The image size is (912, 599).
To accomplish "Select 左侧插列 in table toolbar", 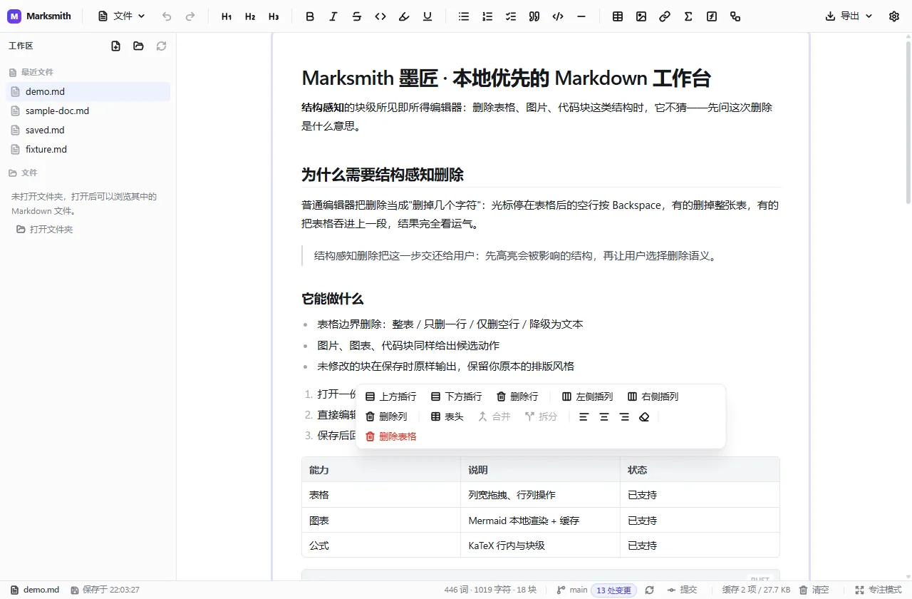I will 587,396.
